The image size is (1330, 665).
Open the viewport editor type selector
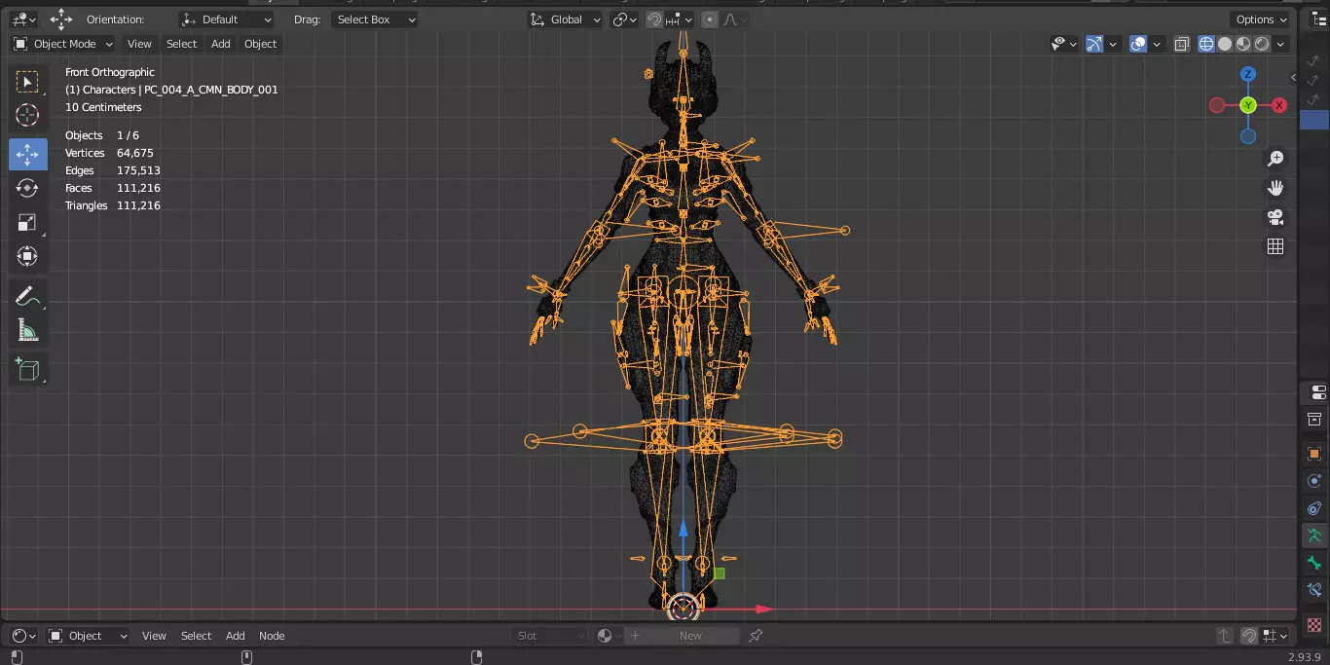pyautogui.click(x=23, y=19)
